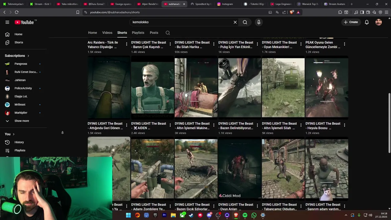Open the channel Playlists tab
This screenshot has height=220, width=391.
tap(138, 33)
